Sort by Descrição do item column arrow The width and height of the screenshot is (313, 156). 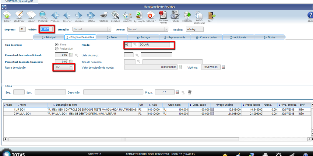point(54,105)
